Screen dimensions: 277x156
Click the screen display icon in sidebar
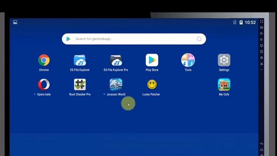[x=261, y=45]
